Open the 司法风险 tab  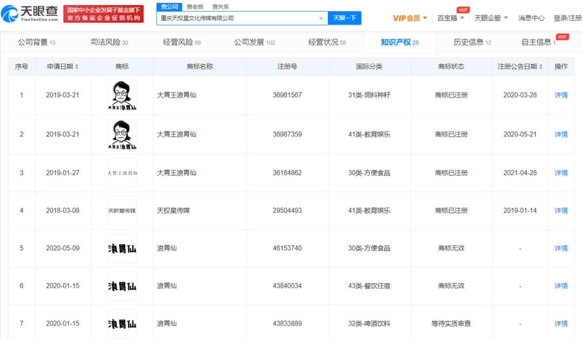[x=109, y=43]
